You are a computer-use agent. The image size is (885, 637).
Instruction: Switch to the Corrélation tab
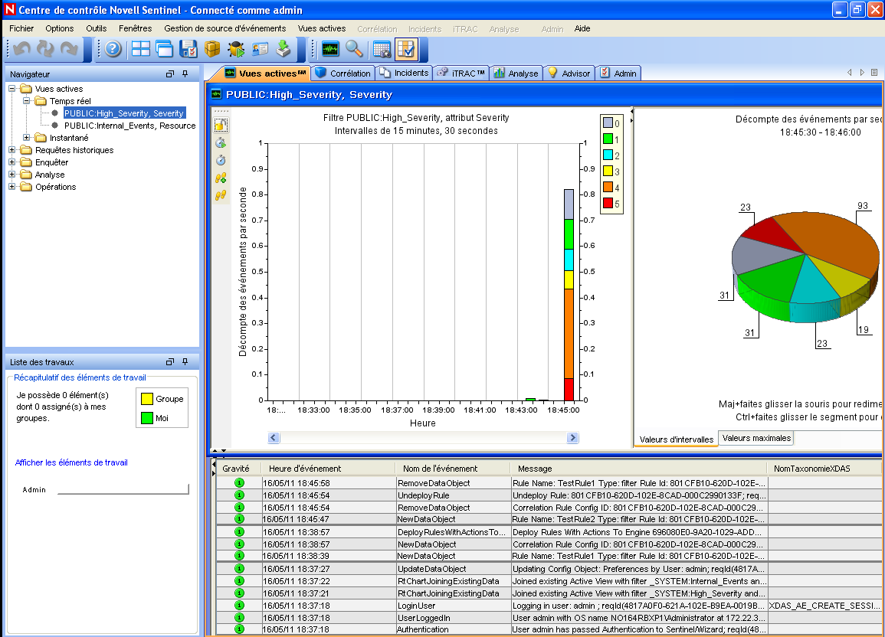[343, 73]
